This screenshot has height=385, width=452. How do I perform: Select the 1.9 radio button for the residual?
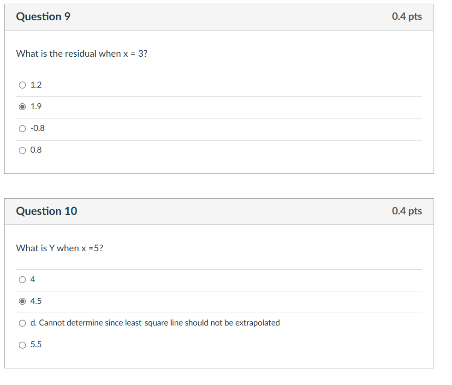click(x=22, y=107)
